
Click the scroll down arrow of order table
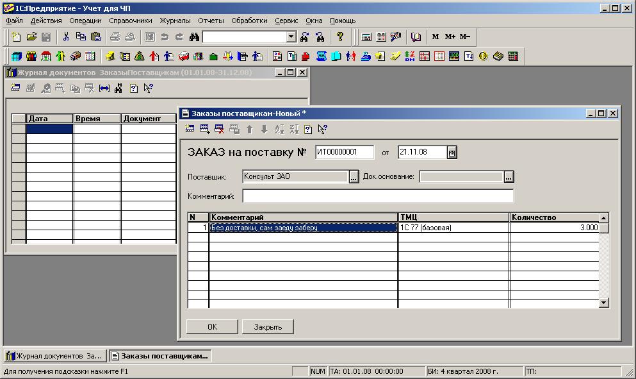603,302
